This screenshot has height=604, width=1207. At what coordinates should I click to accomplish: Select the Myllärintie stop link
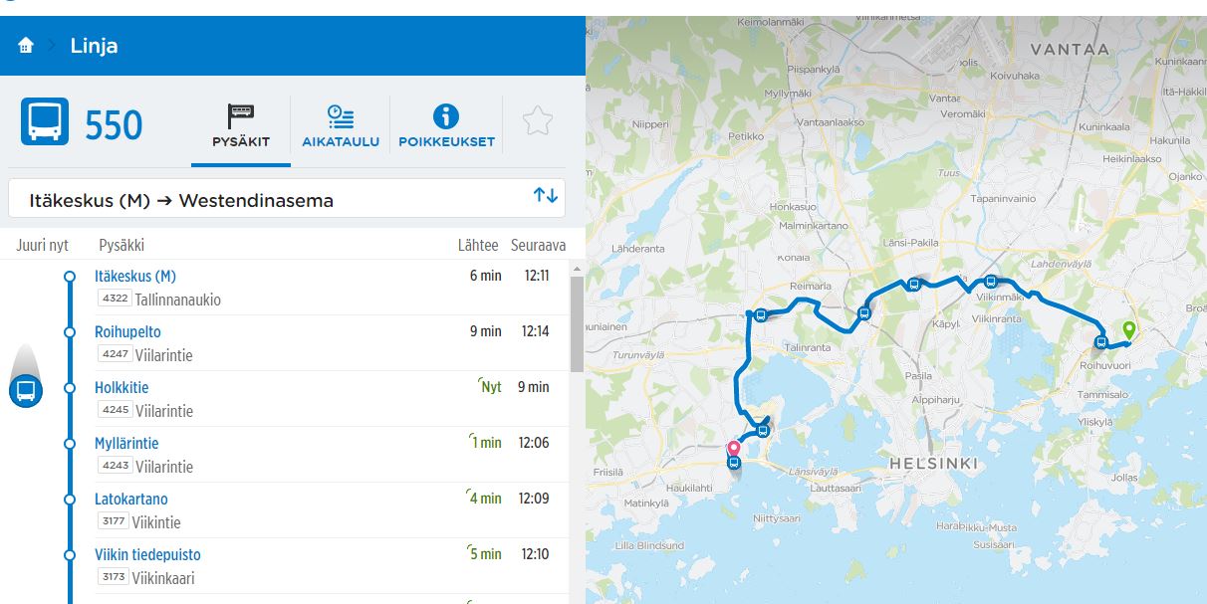coord(126,443)
